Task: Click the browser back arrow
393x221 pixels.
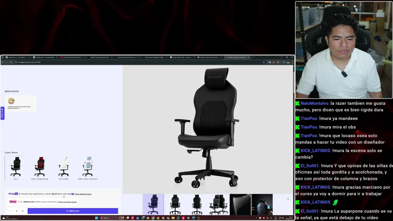Action: [2, 62]
